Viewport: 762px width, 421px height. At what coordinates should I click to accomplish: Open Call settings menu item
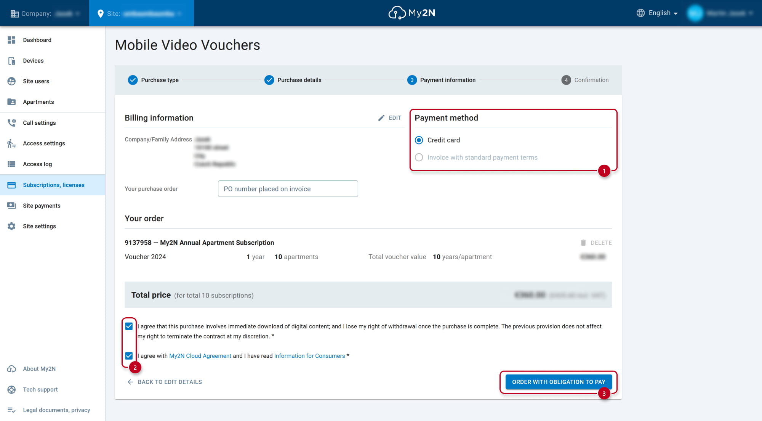[39, 123]
